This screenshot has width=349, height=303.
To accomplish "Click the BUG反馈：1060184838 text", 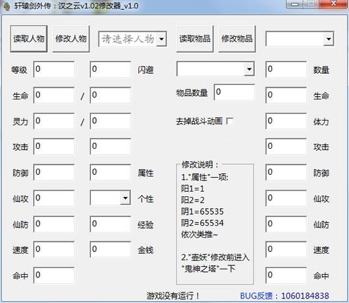I will (284, 296).
